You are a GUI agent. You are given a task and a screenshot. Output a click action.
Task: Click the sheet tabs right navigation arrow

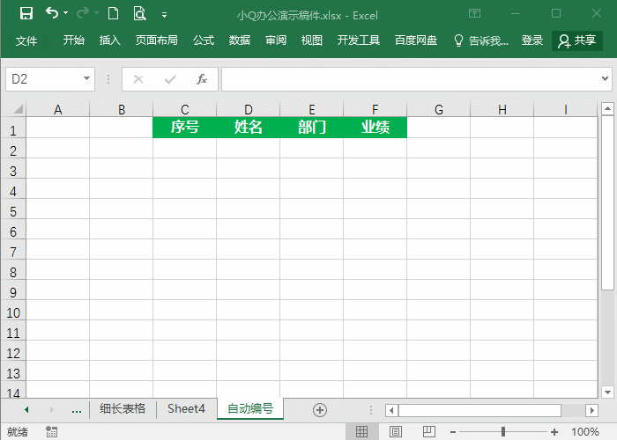pos(51,410)
